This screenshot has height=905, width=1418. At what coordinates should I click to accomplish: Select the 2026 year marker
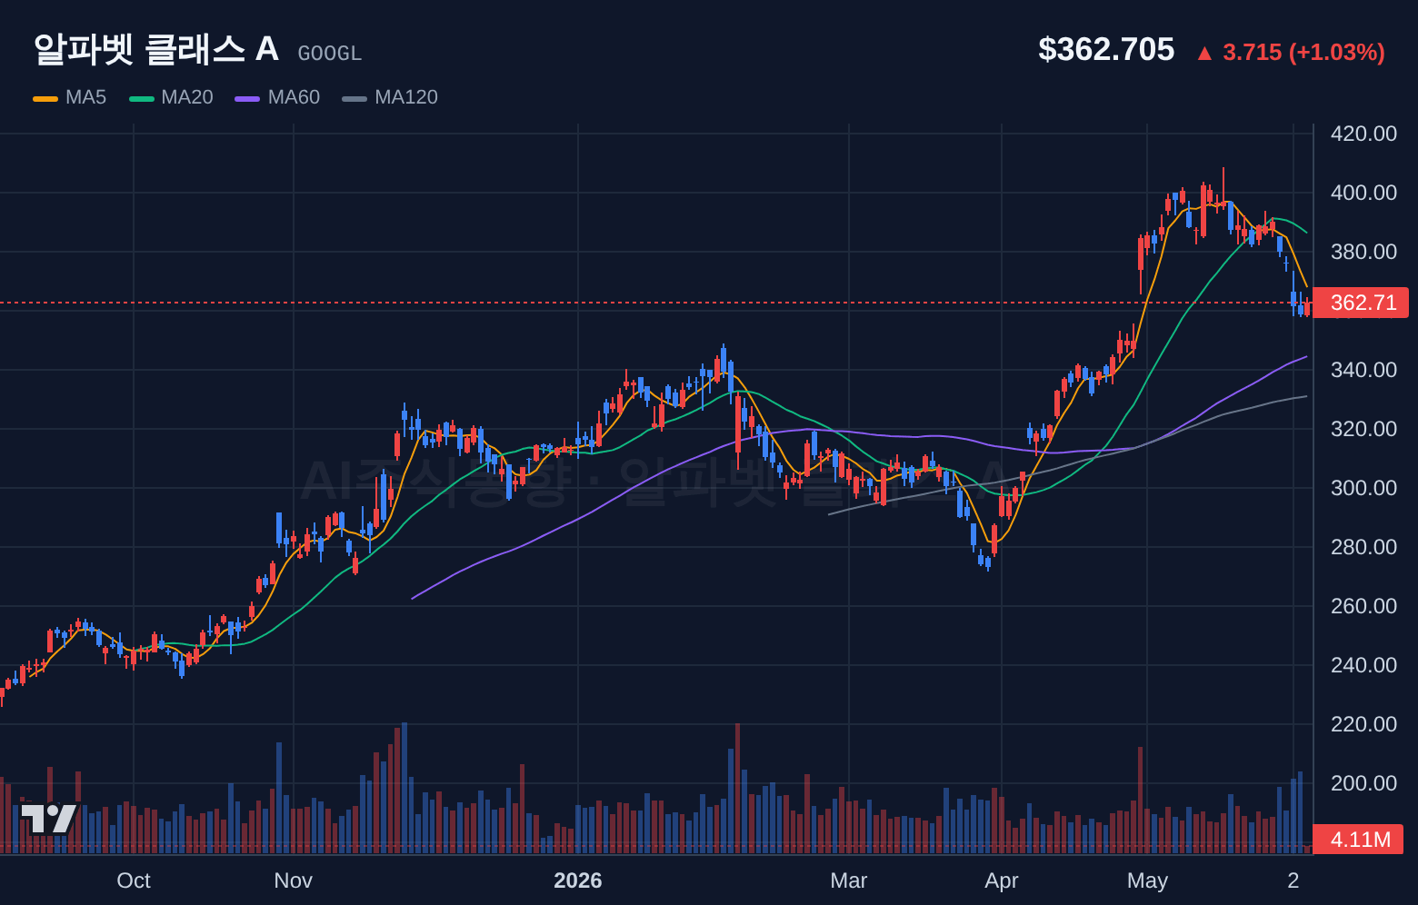tap(578, 880)
